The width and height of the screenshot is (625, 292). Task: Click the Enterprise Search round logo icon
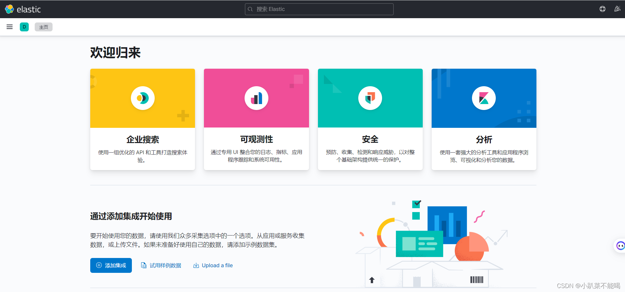tap(143, 98)
